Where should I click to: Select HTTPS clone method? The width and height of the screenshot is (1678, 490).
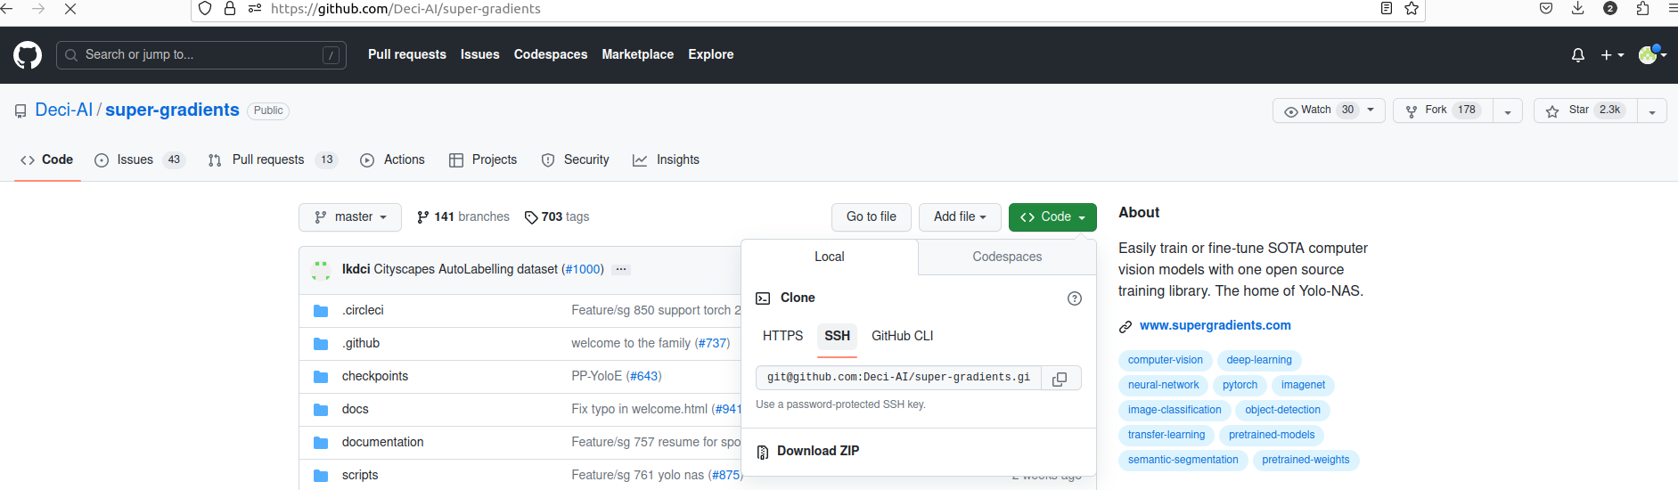click(783, 336)
